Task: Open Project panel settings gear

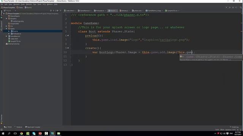Action: pos(57,11)
